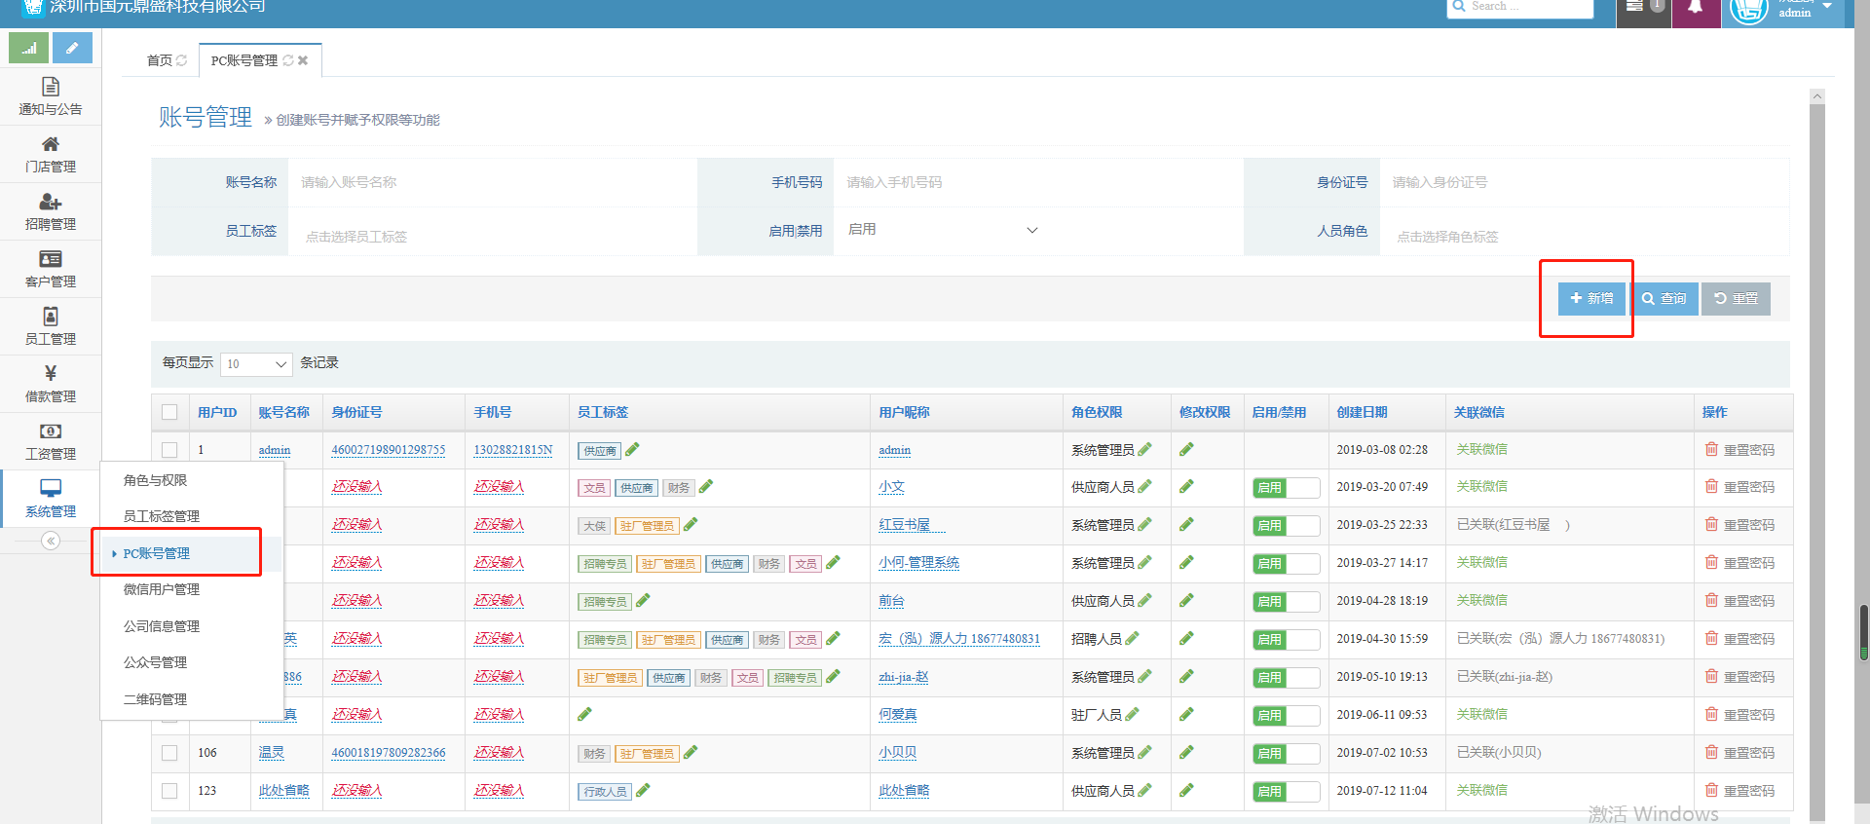Select 微信用户管理 from the submenu
The image size is (1870, 824).
coord(162,589)
